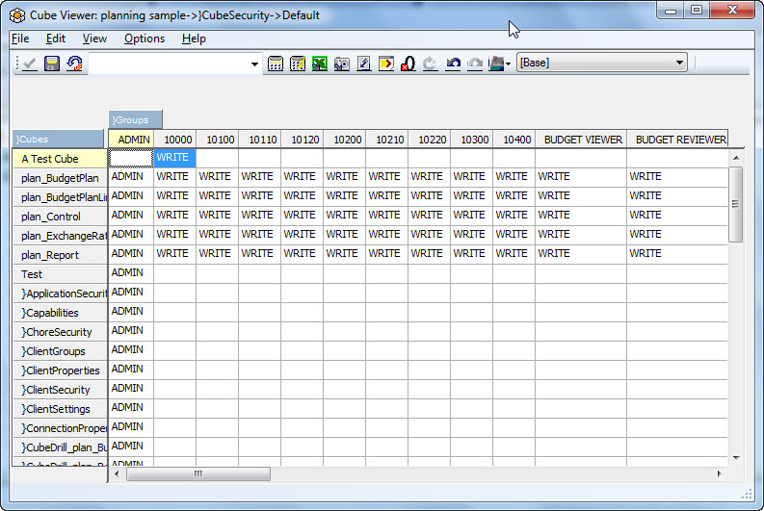Click the gray Redo arrow icon

[475, 64]
